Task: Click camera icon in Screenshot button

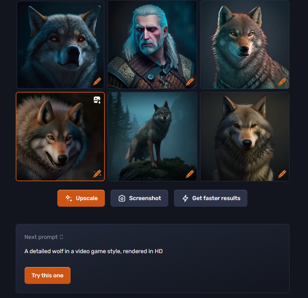Action: pyautogui.click(x=122, y=198)
